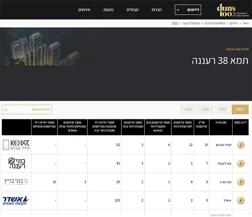Click the rank 2 gold medal badge

click(x=241, y=163)
